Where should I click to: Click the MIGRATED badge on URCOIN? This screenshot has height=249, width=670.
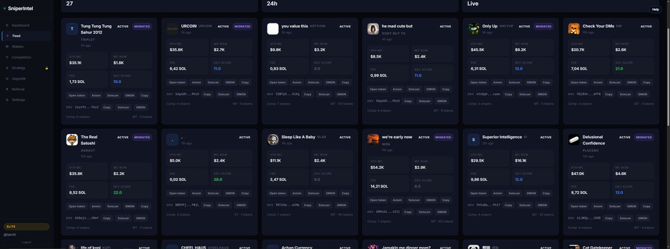pos(242,26)
